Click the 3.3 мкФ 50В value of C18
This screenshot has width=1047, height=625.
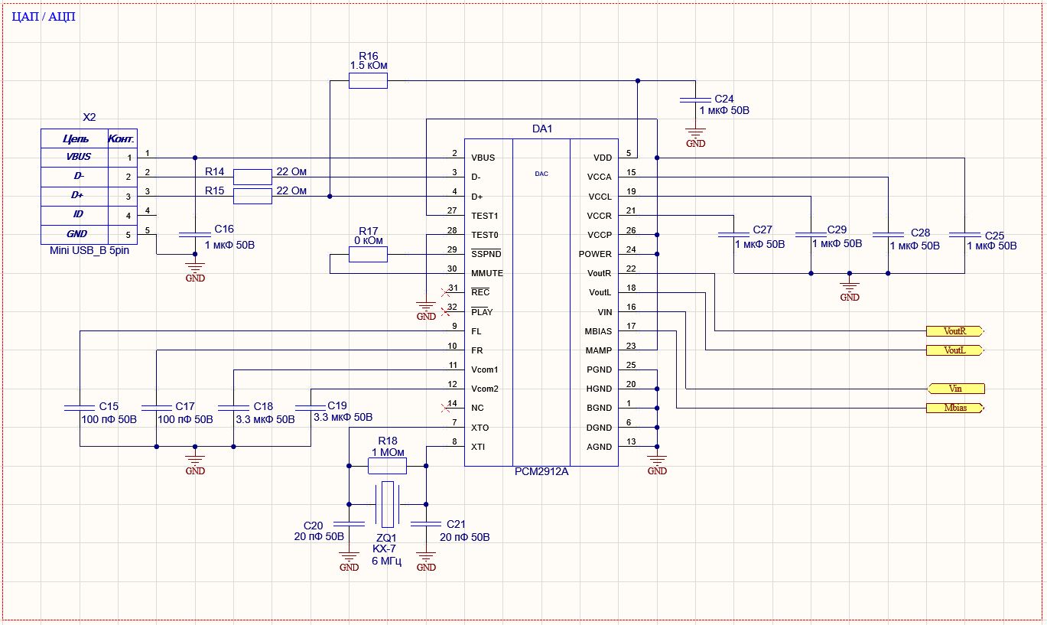[265, 419]
